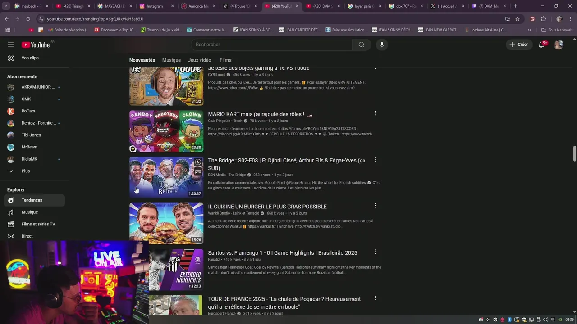Open the GMK subscription channel
This screenshot has width=577, height=324.
[x=34, y=99]
